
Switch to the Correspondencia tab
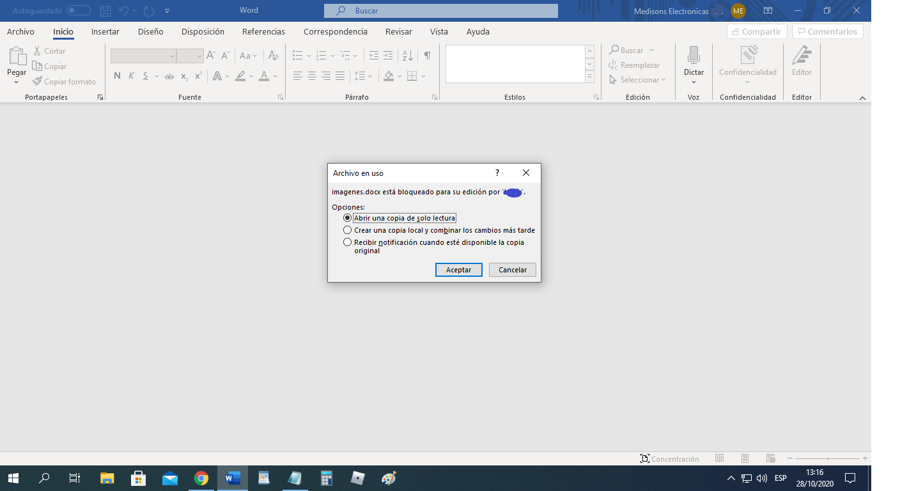point(336,31)
